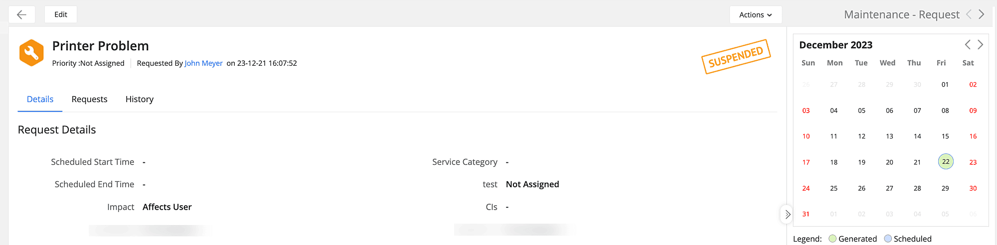Select December 31 in the calendar

click(806, 214)
